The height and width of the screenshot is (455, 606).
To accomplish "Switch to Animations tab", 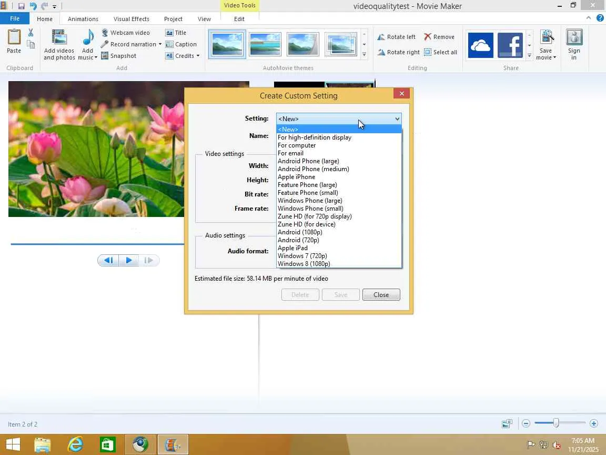I will (83, 19).
